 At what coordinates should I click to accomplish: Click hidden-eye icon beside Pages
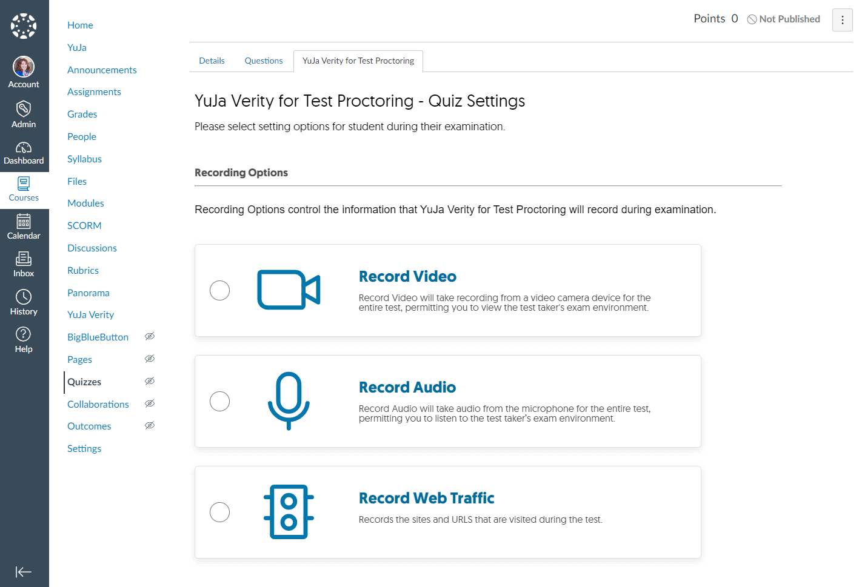tap(150, 359)
